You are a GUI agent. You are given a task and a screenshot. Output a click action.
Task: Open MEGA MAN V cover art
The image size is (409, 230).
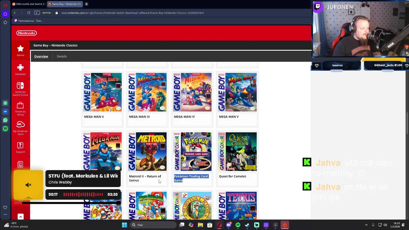[x=237, y=92]
